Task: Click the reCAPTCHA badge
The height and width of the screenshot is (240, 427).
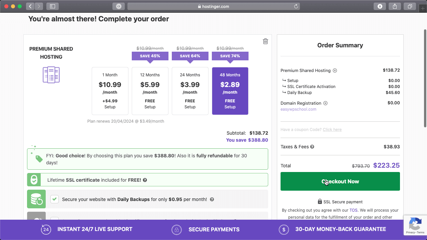Action: coord(415,225)
